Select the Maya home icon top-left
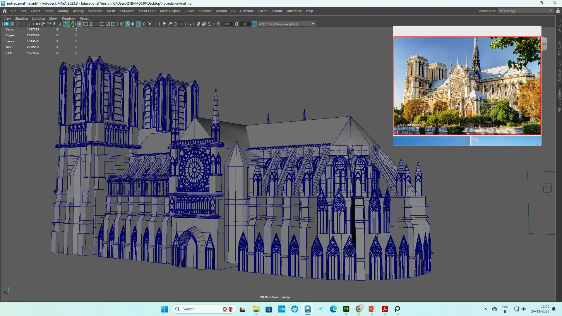This screenshot has width=562, height=316. pos(5,11)
